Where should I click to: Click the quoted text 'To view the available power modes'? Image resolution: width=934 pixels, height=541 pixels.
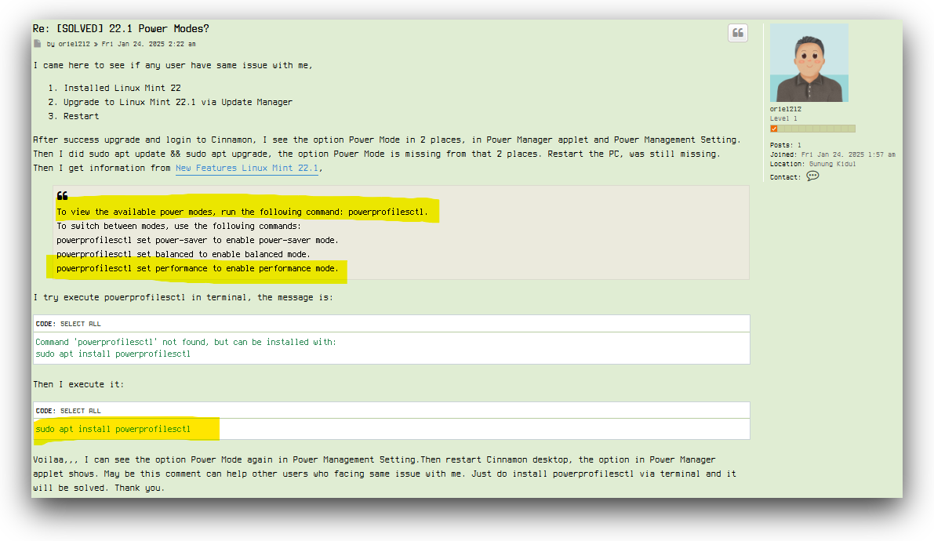pos(242,212)
